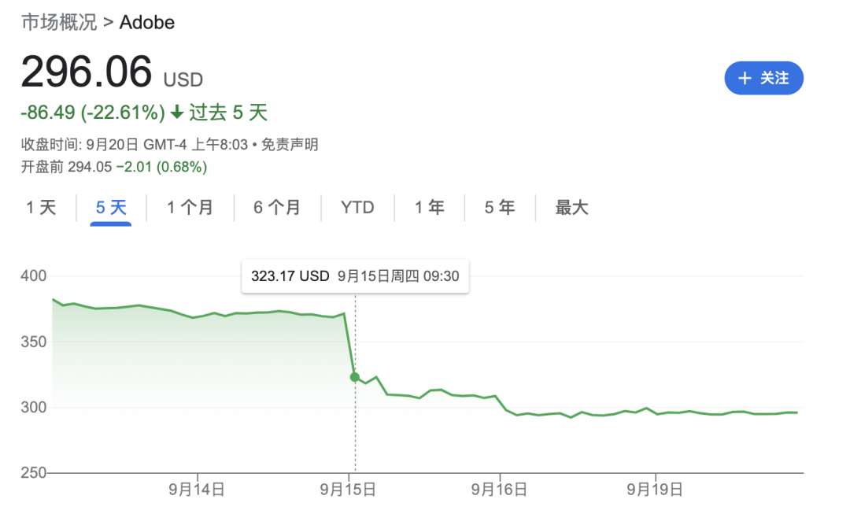This screenshot has height=514, width=850.
Task: Click the green data point on chart
Action: pyautogui.click(x=354, y=377)
